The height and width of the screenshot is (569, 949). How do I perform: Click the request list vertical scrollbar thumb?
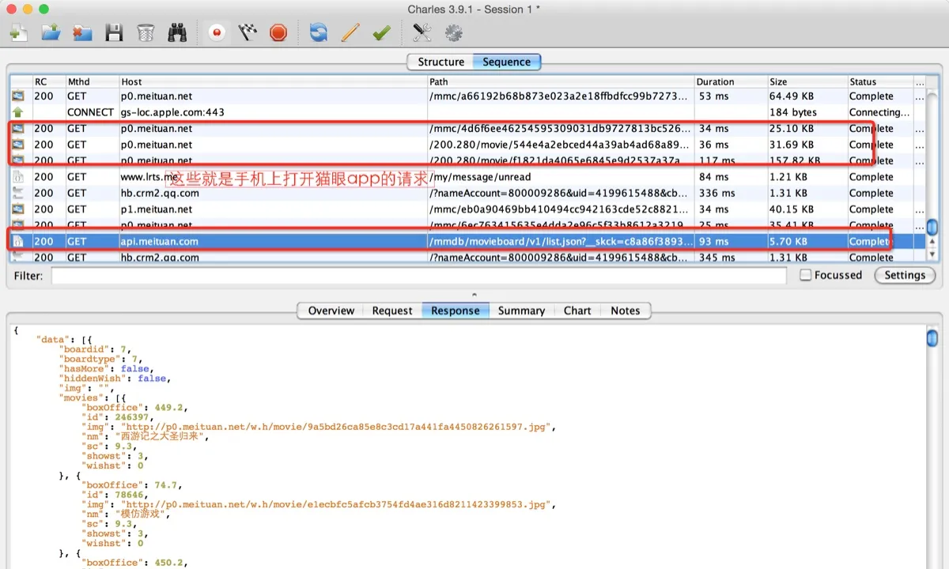click(x=932, y=228)
